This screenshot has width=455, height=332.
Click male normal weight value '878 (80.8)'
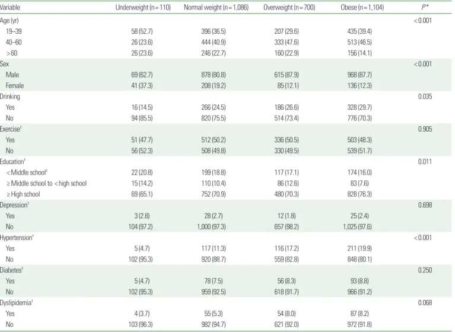click(214, 75)
